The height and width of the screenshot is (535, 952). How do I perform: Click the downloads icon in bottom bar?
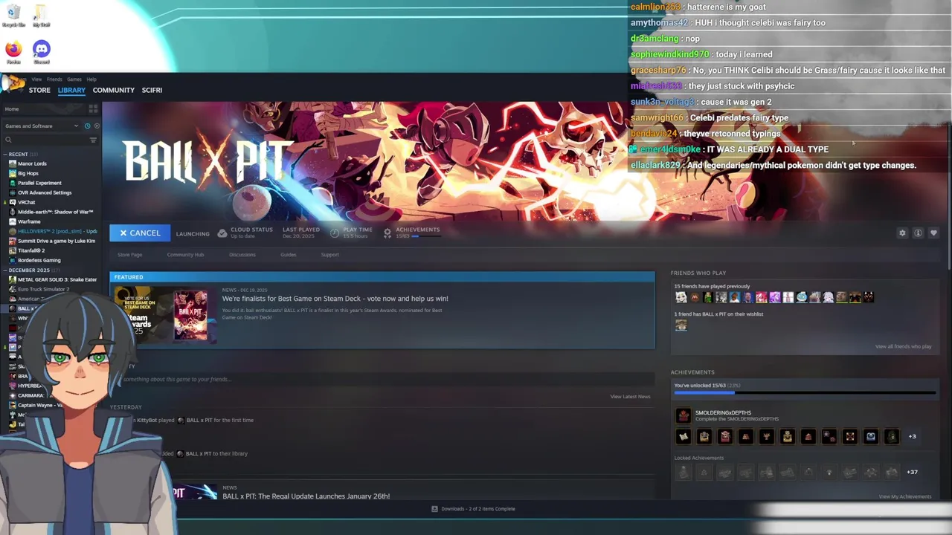(434, 509)
